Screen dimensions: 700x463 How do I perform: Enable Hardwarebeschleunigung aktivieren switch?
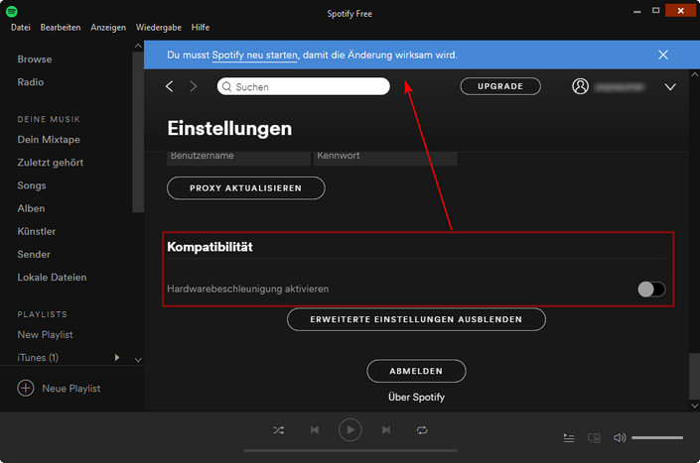(651, 289)
